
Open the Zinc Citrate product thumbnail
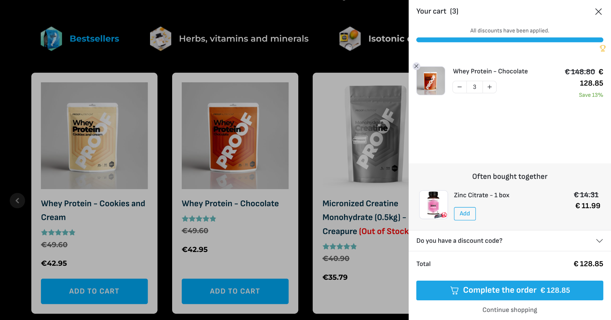pos(433,205)
